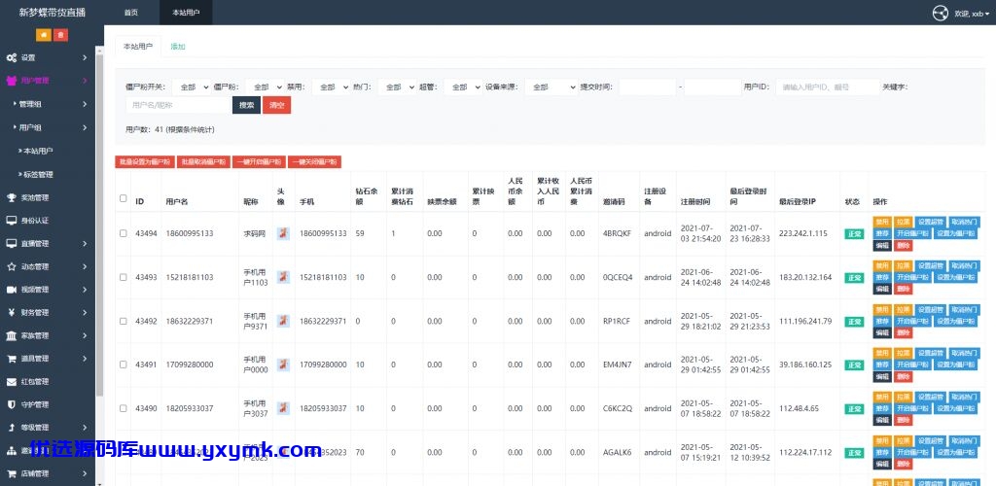
Task: Click the 一键开启僵尸粉 button
Action: [259, 161]
